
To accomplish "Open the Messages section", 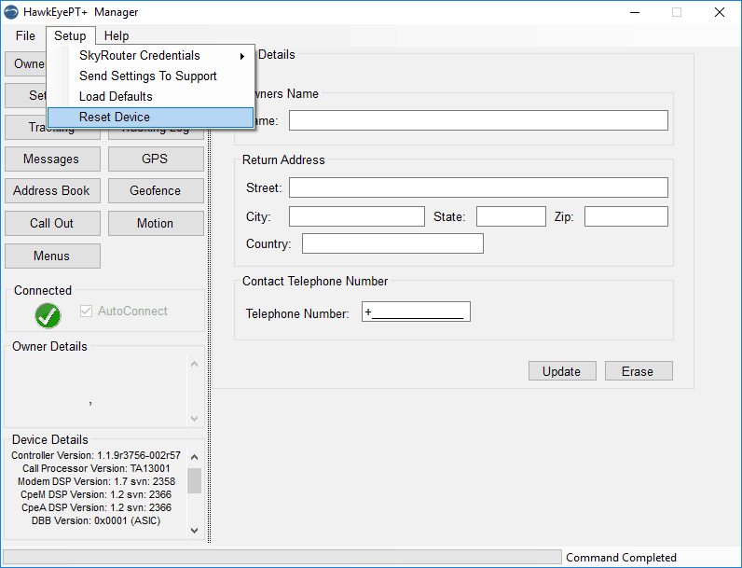I will click(x=52, y=159).
